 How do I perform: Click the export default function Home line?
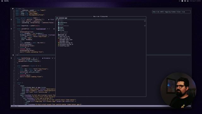[27, 18]
